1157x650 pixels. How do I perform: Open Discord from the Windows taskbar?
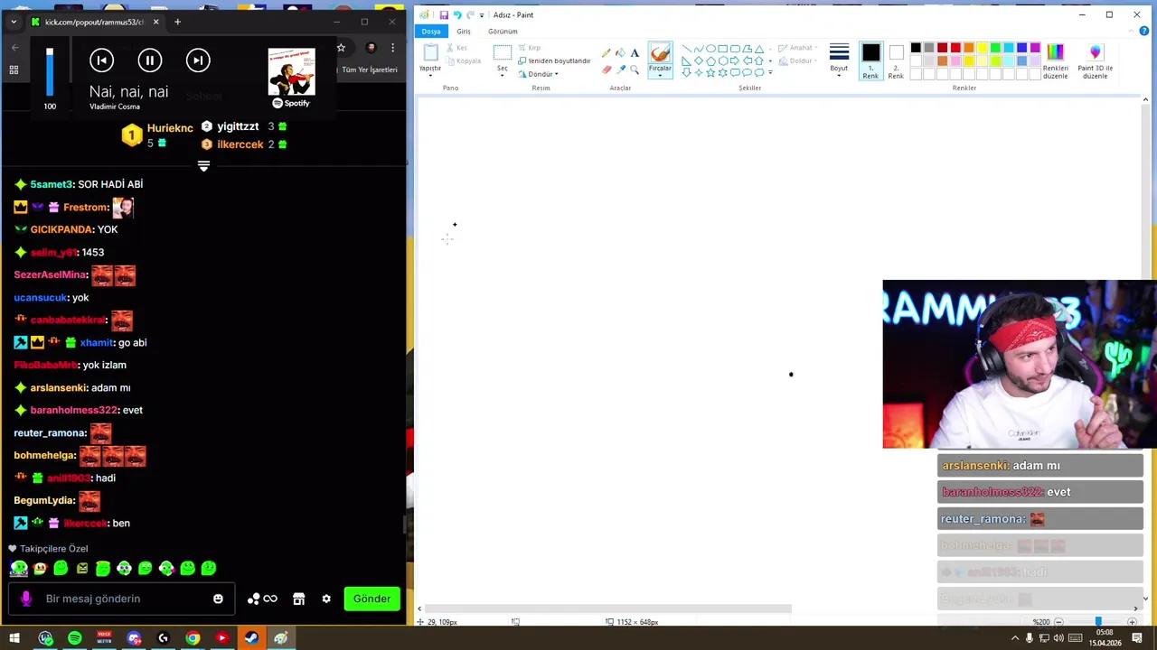134,638
